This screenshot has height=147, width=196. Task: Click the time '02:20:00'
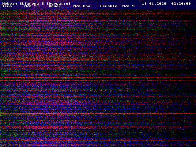(x=181, y=3)
